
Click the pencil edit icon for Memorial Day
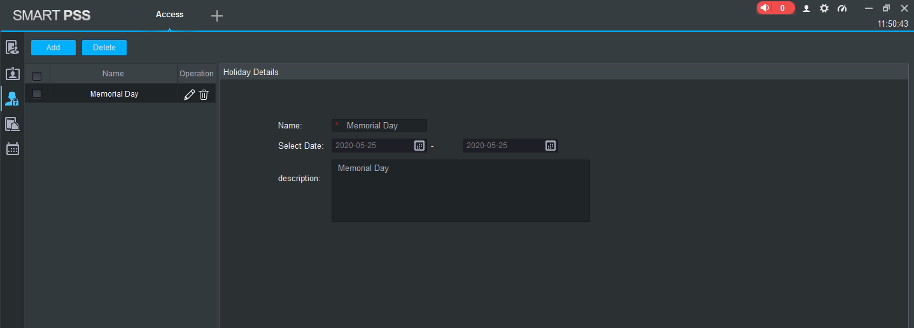click(189, 95)
